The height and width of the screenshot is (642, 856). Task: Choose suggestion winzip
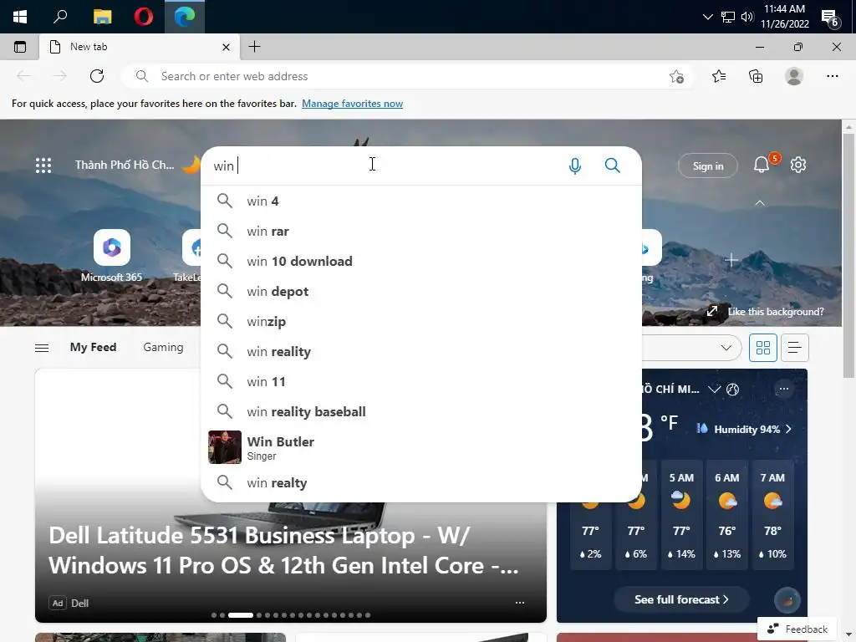click(x=421, y=321)
